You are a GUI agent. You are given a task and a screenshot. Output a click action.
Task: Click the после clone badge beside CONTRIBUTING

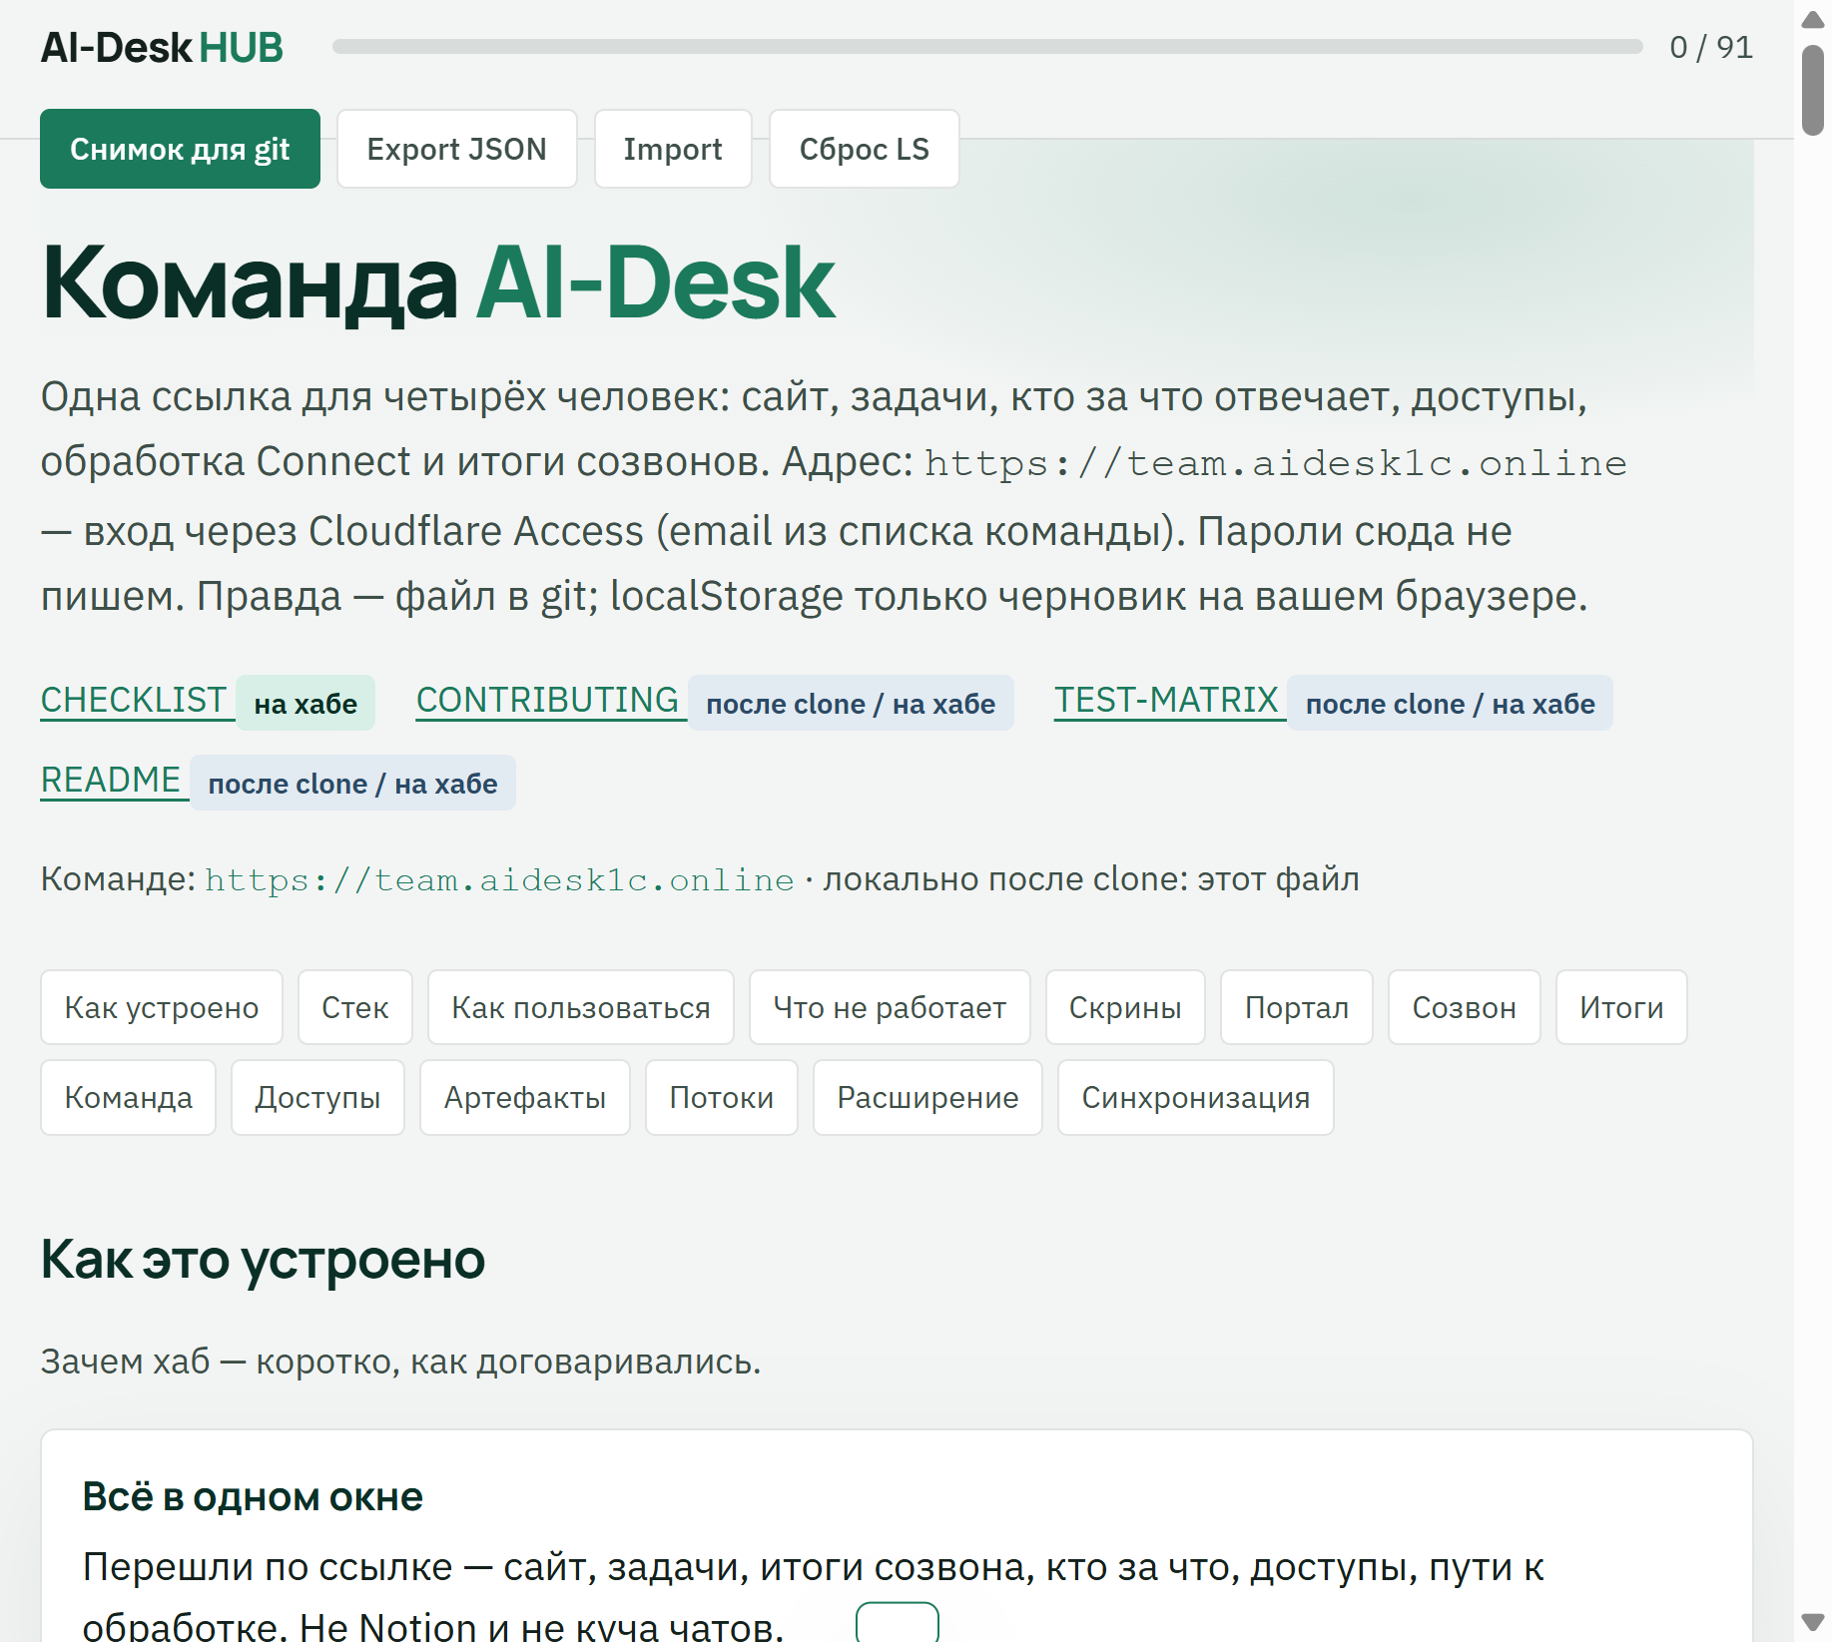point(851,704)
